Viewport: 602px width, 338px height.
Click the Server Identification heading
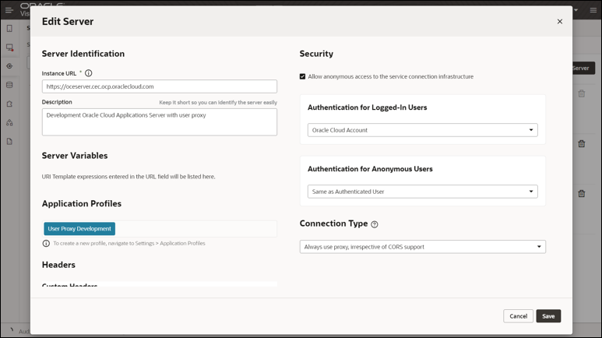(83, 54)
